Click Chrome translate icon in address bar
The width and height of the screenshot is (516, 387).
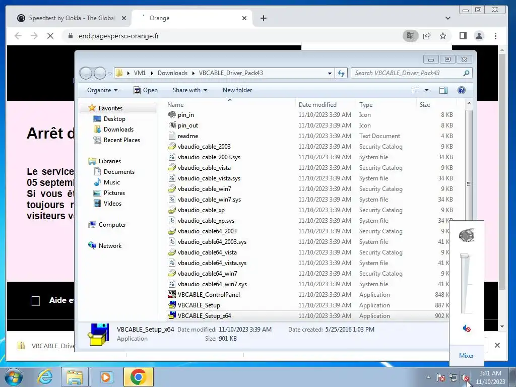click(410, 36)
